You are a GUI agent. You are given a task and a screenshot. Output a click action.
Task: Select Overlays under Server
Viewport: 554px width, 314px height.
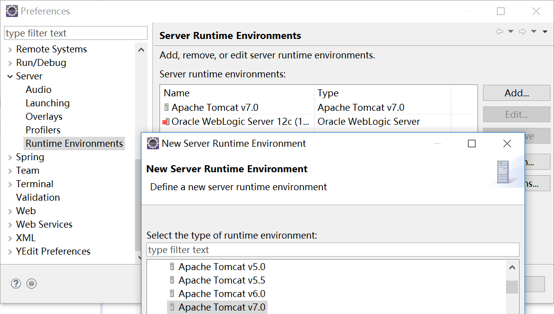point(44,116)
